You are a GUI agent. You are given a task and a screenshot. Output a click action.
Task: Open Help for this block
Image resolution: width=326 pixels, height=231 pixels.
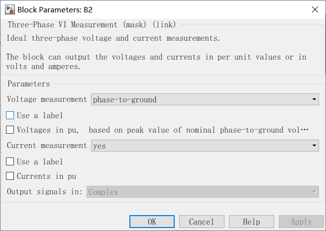[251, 222]
